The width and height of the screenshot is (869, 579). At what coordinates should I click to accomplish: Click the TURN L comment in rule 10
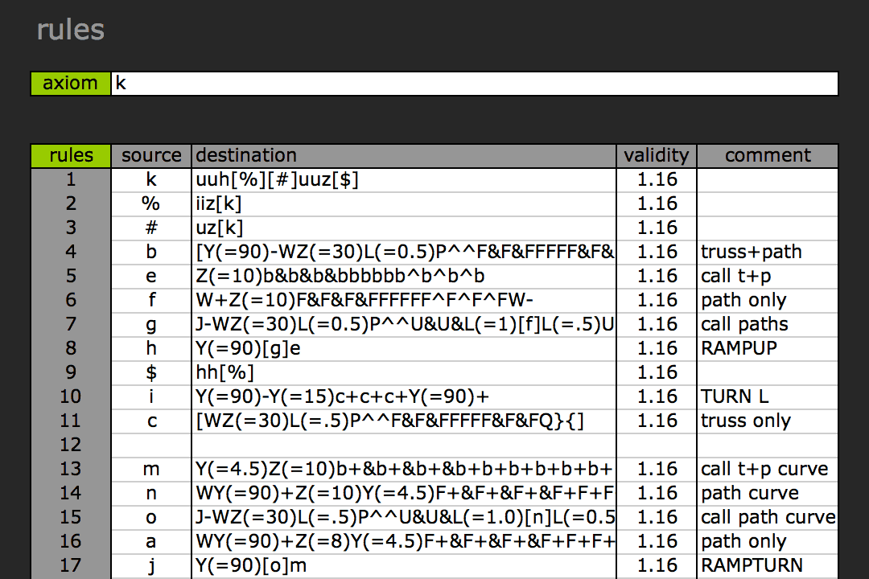pyautogui.click(x=768, y=396)
